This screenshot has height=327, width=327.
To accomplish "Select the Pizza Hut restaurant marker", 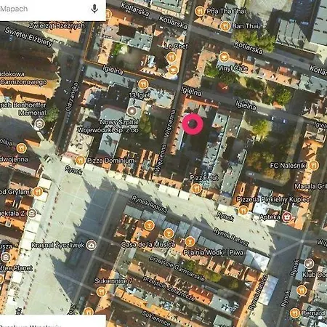I will point(196,188).
